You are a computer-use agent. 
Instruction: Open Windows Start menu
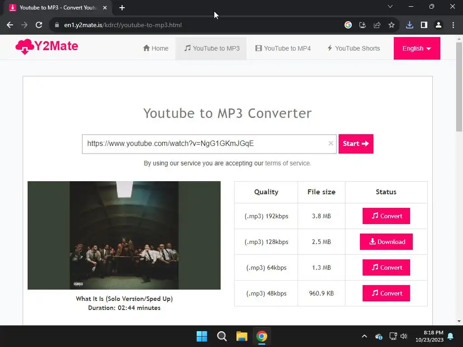coord(202,336)
